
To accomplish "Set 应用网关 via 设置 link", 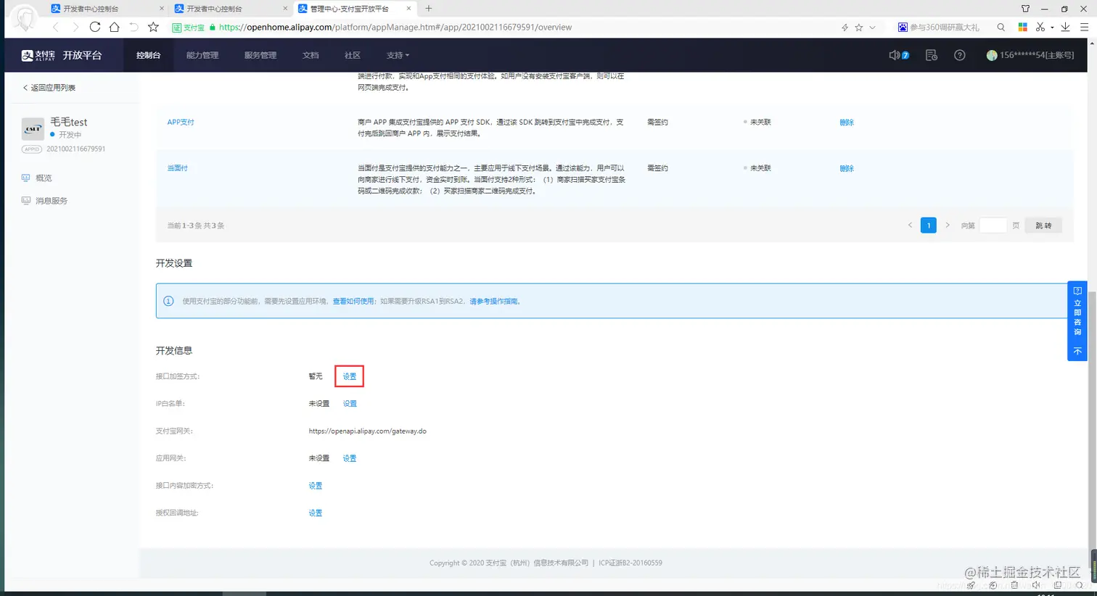I will coord(350,458).
